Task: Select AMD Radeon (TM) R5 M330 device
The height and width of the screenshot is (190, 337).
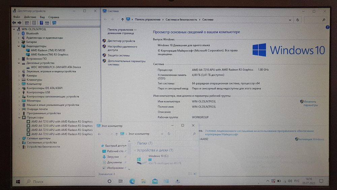Action: pyautogui.click(x=48, y=50)
